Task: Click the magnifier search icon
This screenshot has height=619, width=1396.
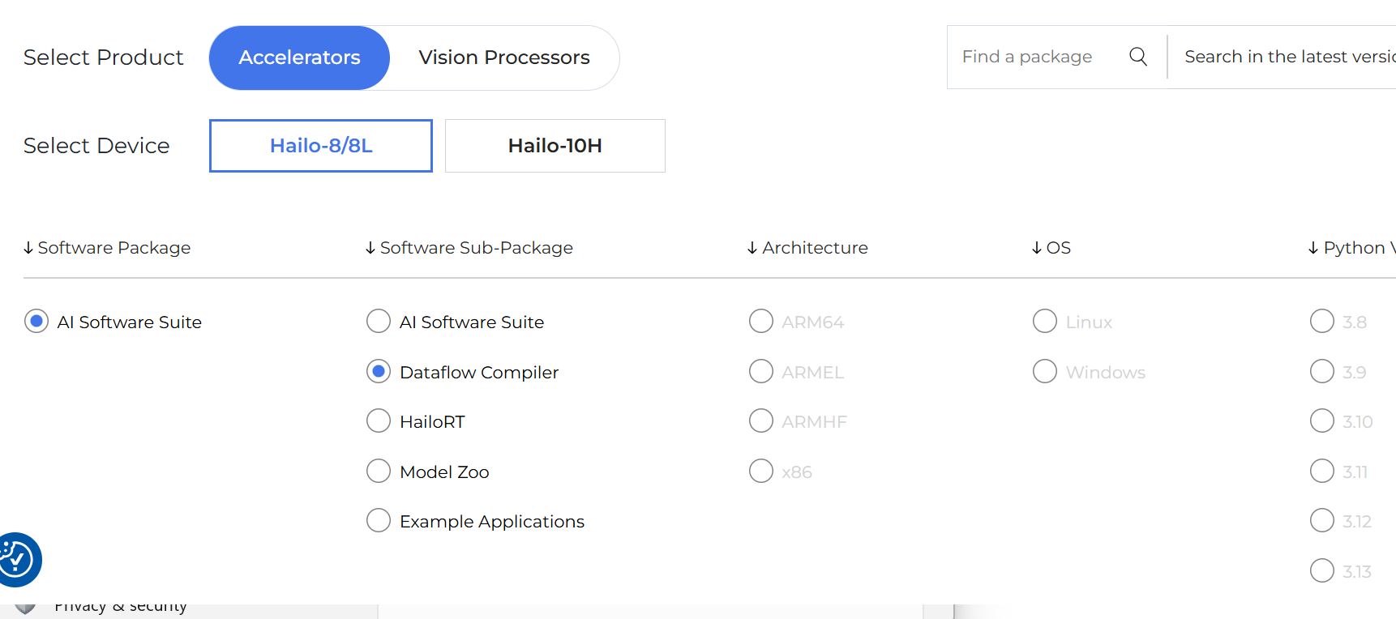Action: pos(1138,57)
